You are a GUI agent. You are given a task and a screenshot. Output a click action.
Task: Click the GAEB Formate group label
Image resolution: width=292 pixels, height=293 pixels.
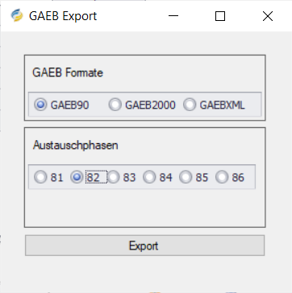tap(68, 72)
